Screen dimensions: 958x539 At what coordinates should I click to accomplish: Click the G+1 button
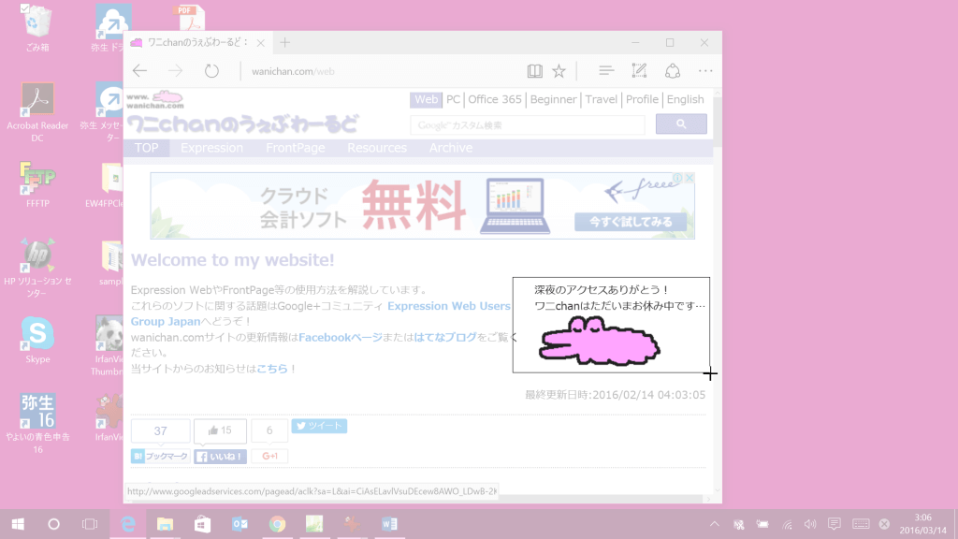pos(269,456)
